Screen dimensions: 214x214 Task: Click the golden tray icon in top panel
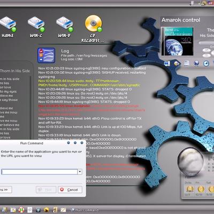click(204, 3)
